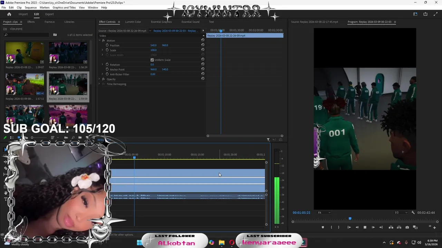The width and height of the screenshot is (442, 248).
Task: Reset the Motion effect
Action: (203, 40)
